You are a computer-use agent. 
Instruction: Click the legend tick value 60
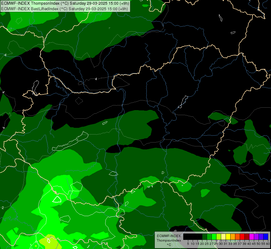268,244
